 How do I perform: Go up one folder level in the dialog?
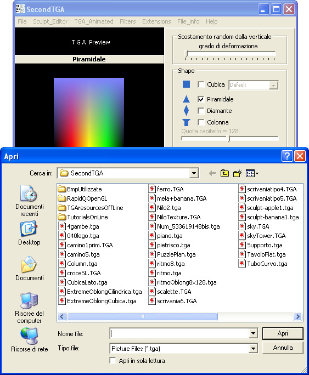coord(224,173)
